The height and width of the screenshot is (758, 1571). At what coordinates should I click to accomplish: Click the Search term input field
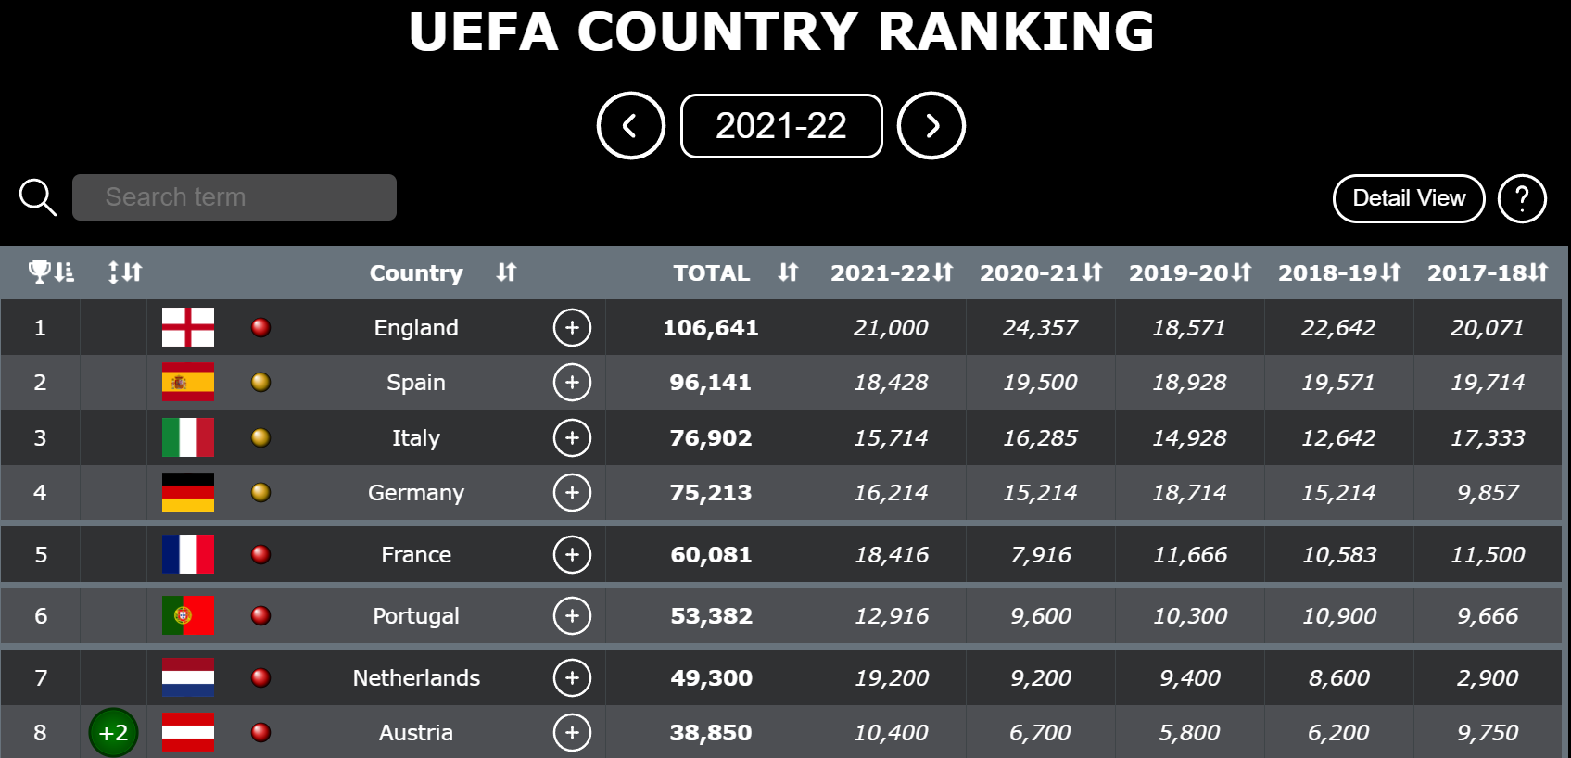click(234, 197)
